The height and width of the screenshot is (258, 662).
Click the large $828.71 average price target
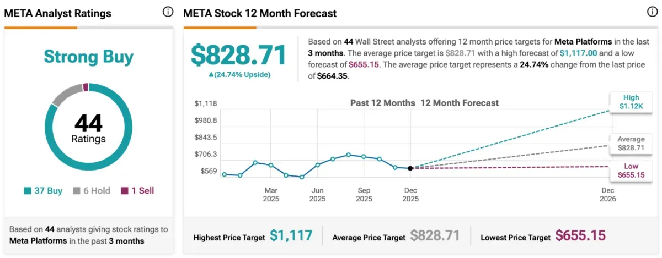tap(239, 56)
